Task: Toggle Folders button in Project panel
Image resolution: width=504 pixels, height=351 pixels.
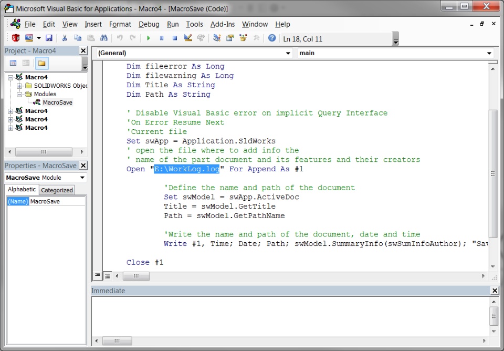Action: point(42,63)
